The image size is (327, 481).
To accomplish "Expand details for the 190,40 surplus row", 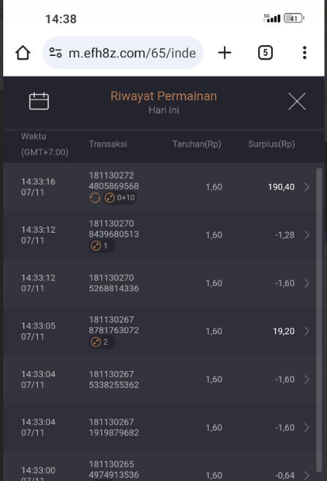I will point(307,187).
